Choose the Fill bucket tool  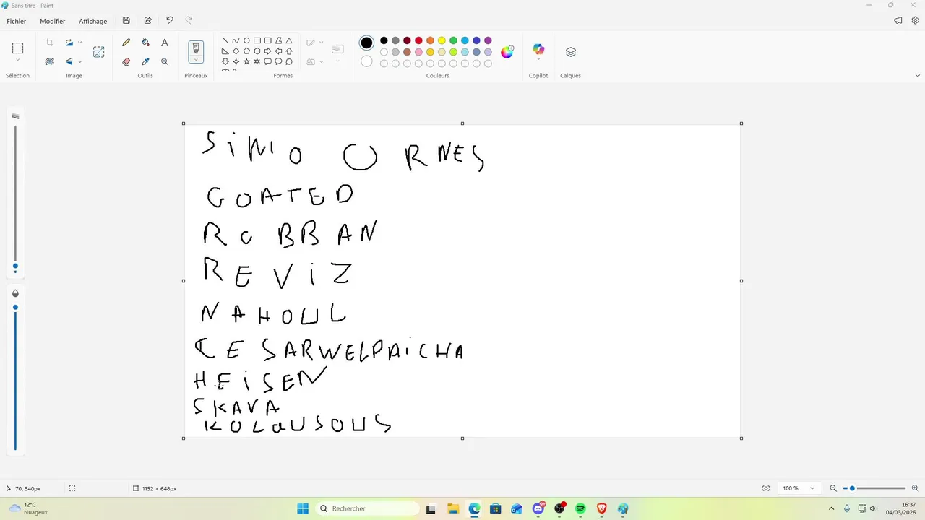click(145, 43)
